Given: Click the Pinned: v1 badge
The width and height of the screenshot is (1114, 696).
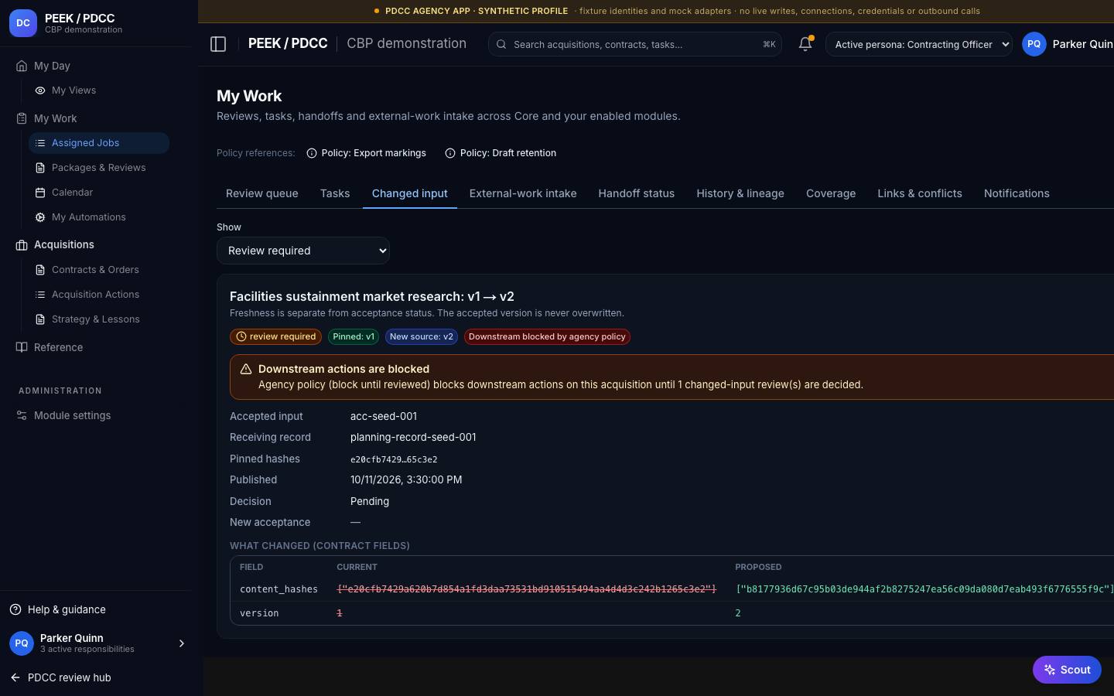Looking at the screenshot, I should [x=354, y=336].
